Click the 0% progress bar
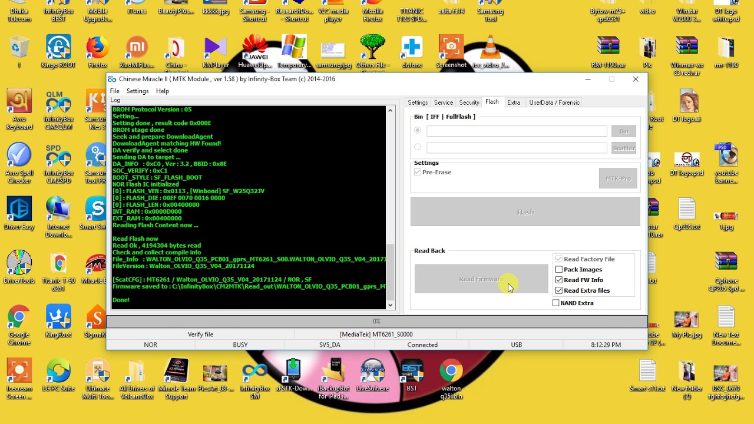 (x=376, y=322)
